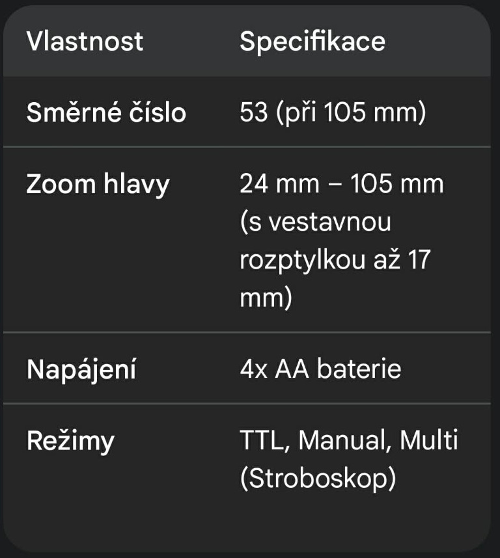Click the "24 mm – 105 mm" text line
Image resolution: width=500 pixels, height=558 pixels.
click(342, 185)
